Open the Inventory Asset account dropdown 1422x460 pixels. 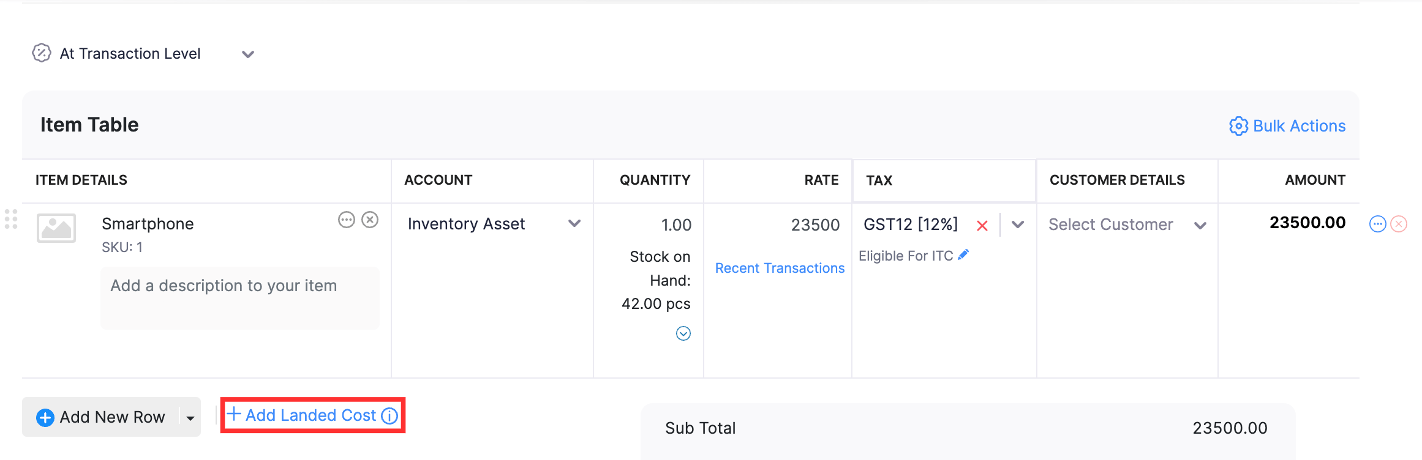point(574,224)
